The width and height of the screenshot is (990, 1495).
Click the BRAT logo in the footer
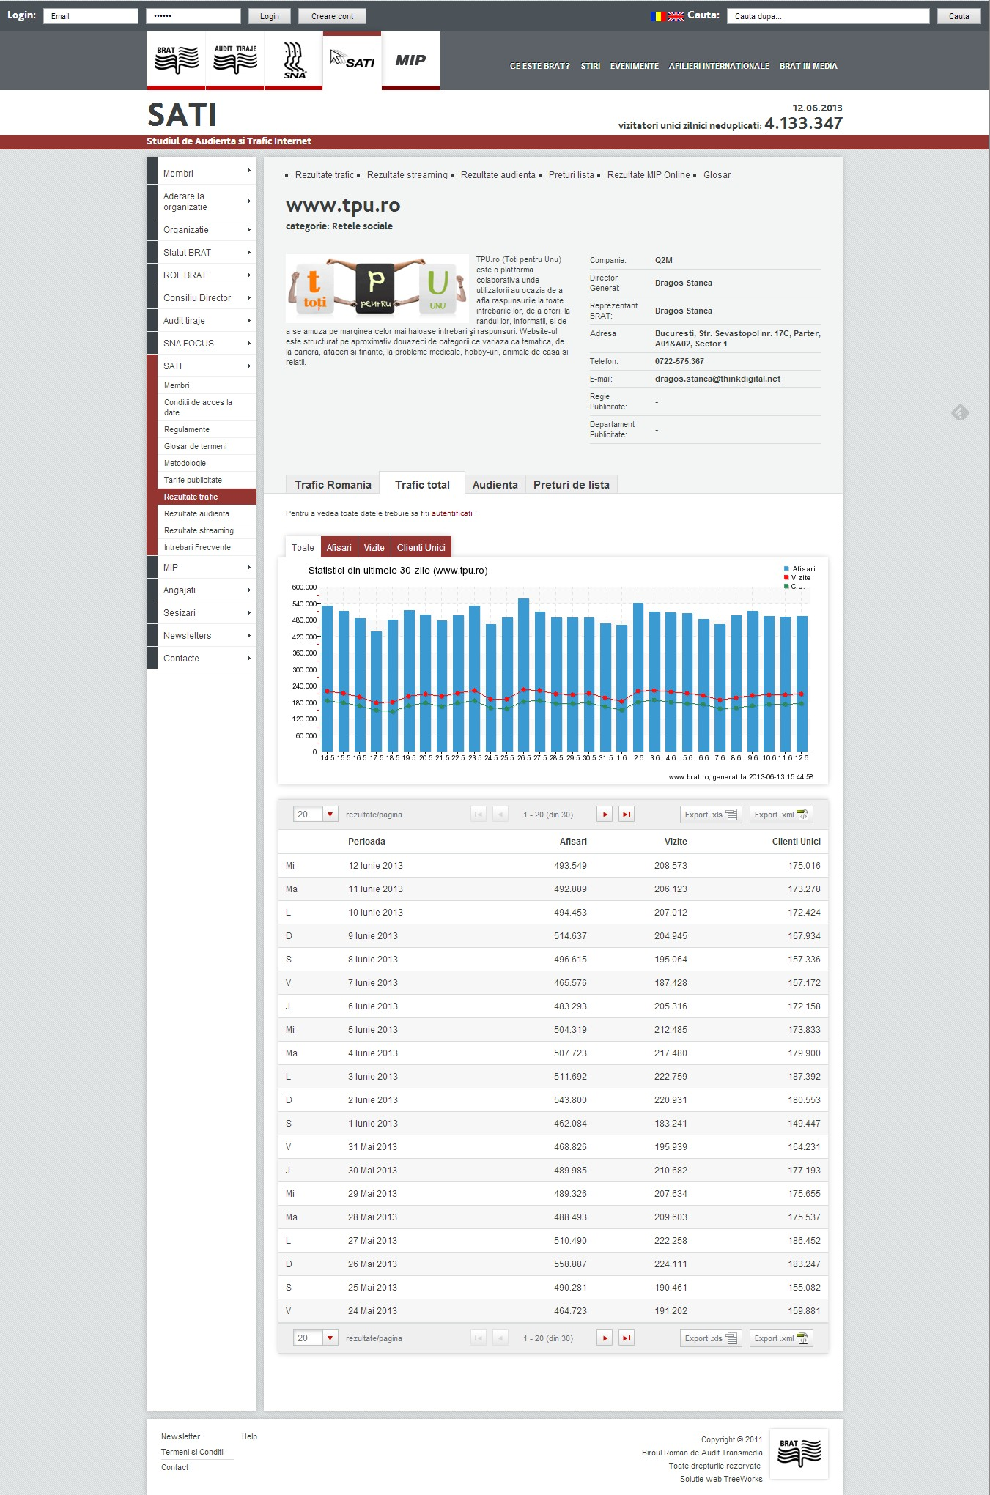[x=799, y=1453]
